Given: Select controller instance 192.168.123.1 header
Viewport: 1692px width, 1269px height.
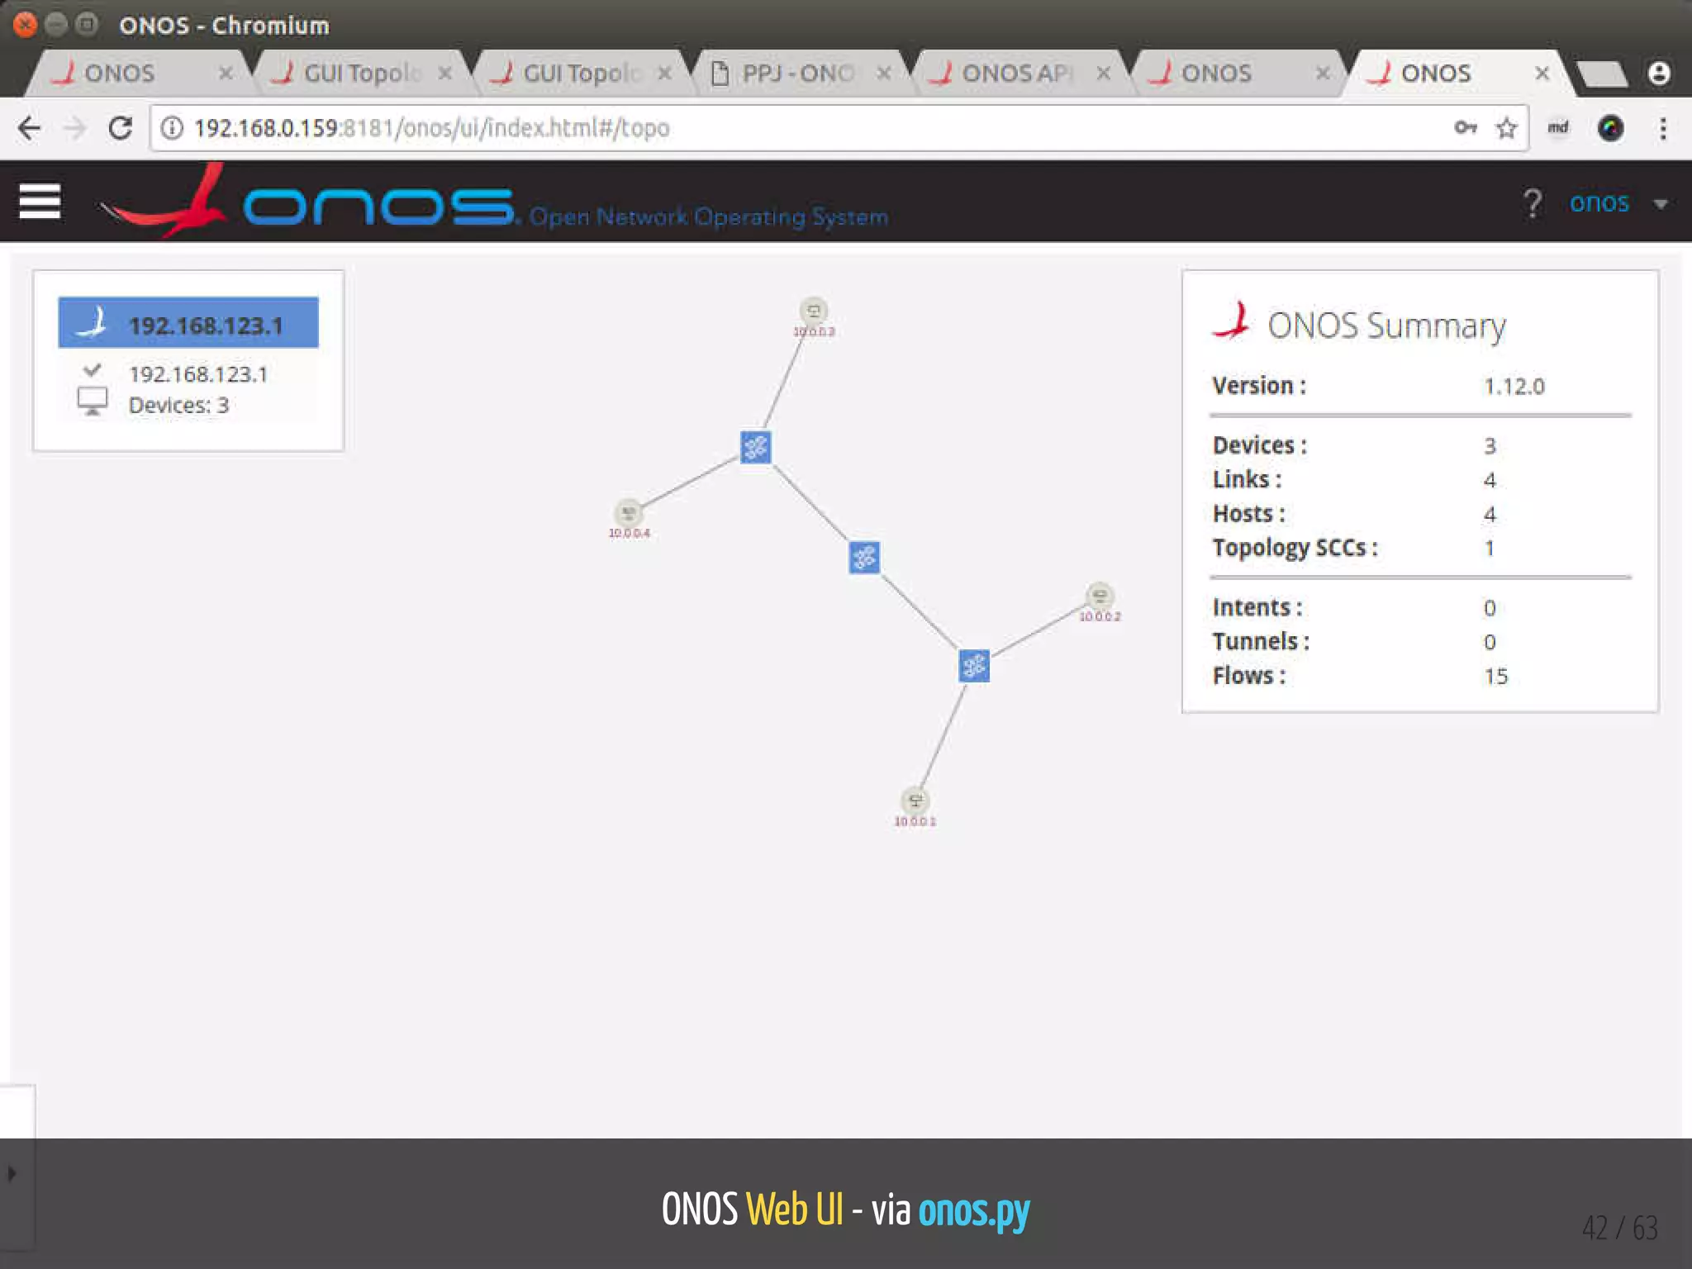Looking at the screenshot, I should (188, 323).
